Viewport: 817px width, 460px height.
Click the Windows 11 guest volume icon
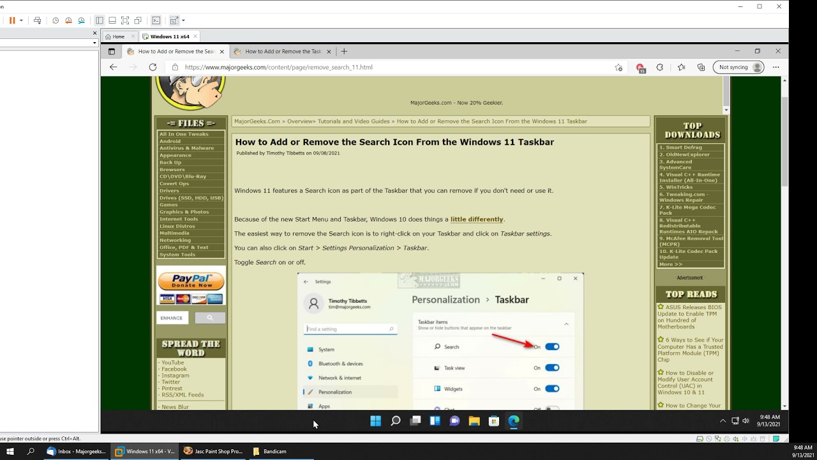746,421
